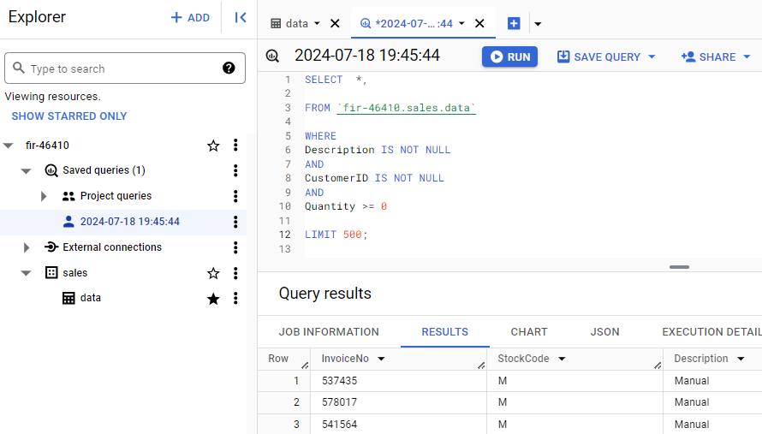
Task: Open the JSON tab
Action: click(604, 332)
